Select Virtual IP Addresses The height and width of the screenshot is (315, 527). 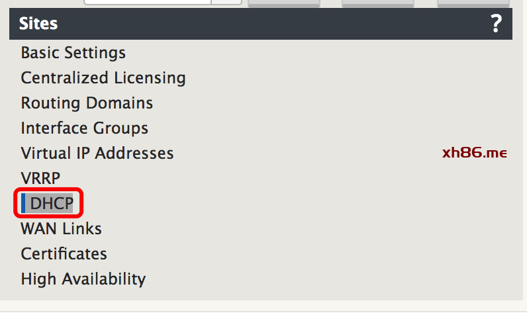(97, 154)
